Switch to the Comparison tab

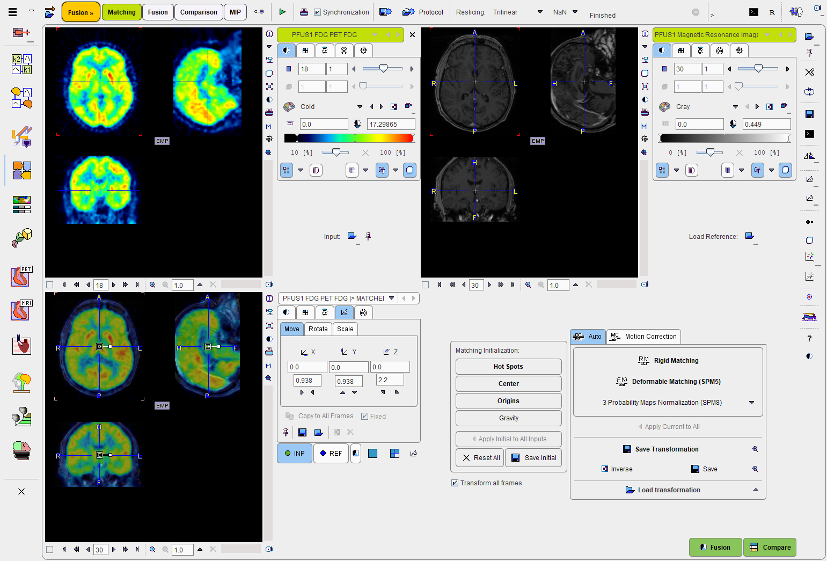pos(199,12)
